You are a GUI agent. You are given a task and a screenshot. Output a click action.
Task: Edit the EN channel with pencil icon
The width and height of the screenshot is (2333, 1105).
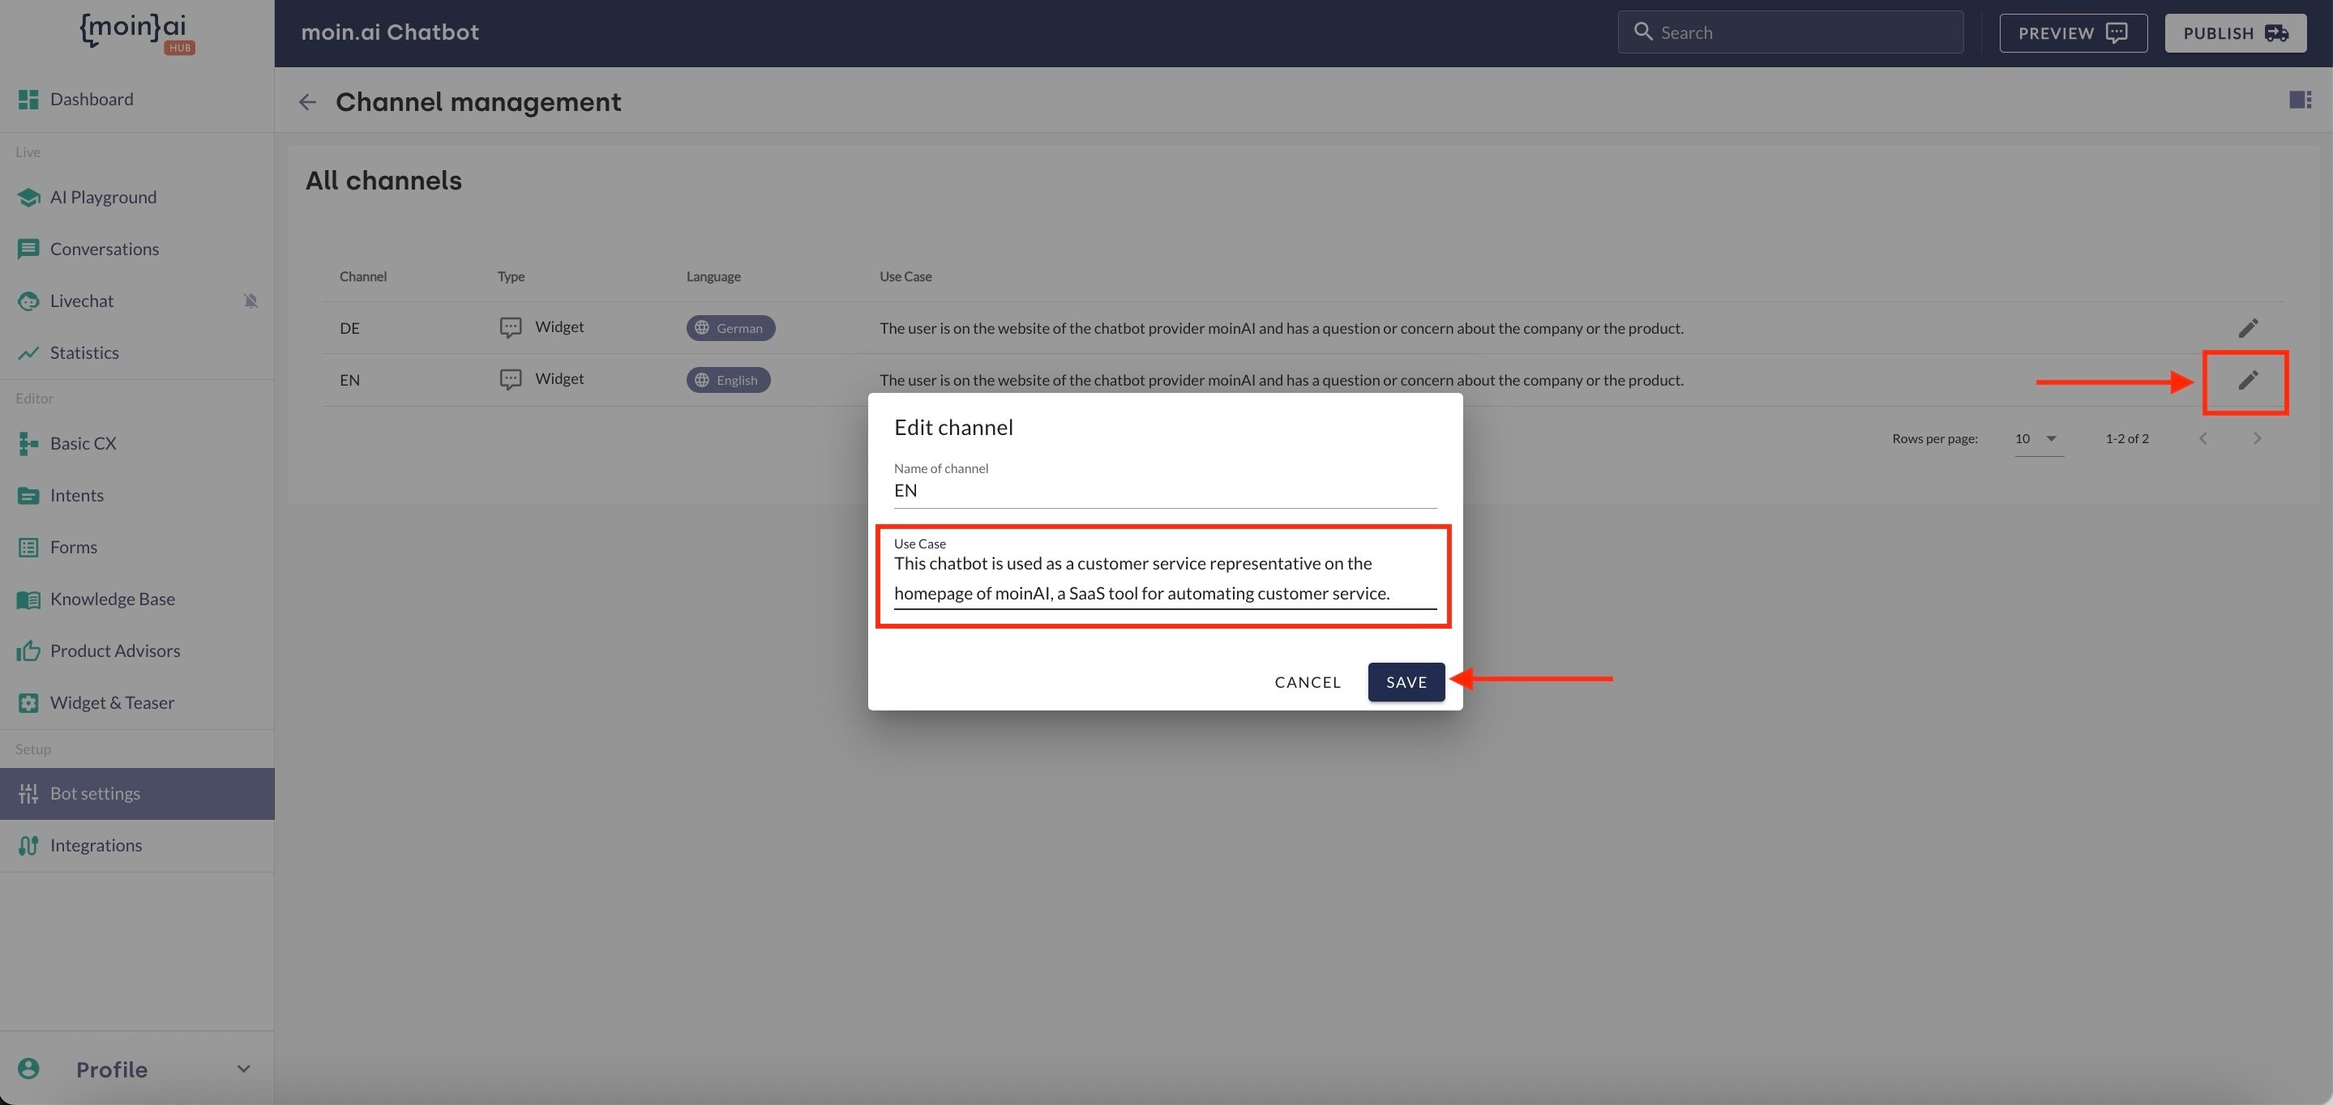[x=2248, y=380]
